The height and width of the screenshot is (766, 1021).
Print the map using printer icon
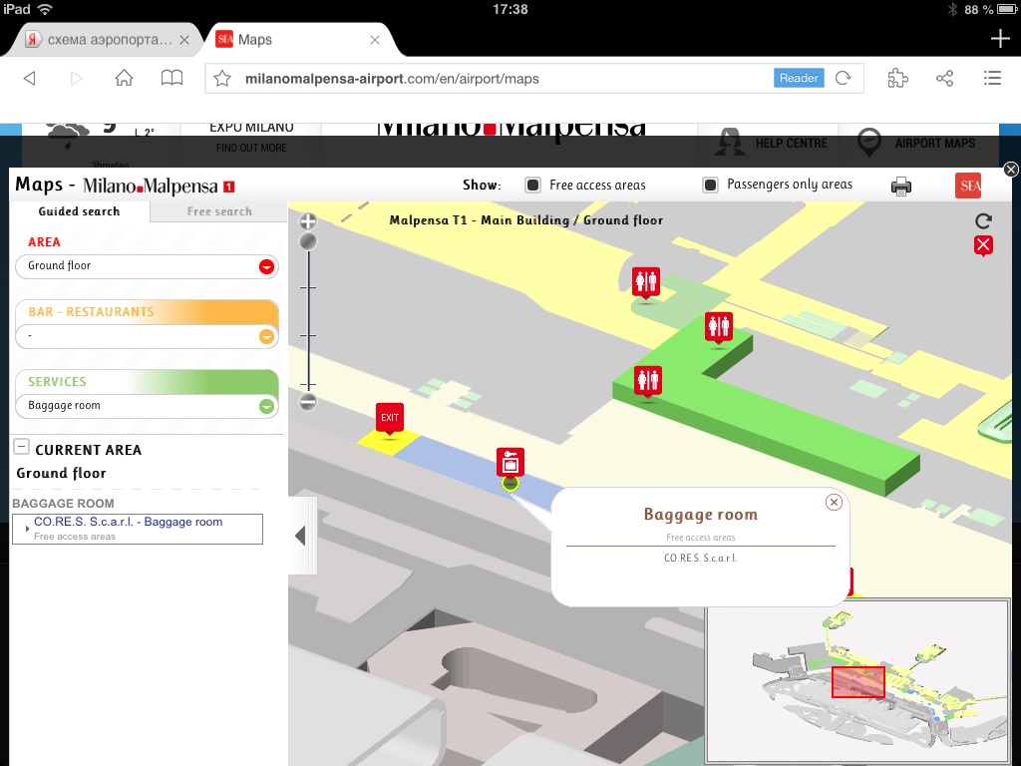coord(901,187)
